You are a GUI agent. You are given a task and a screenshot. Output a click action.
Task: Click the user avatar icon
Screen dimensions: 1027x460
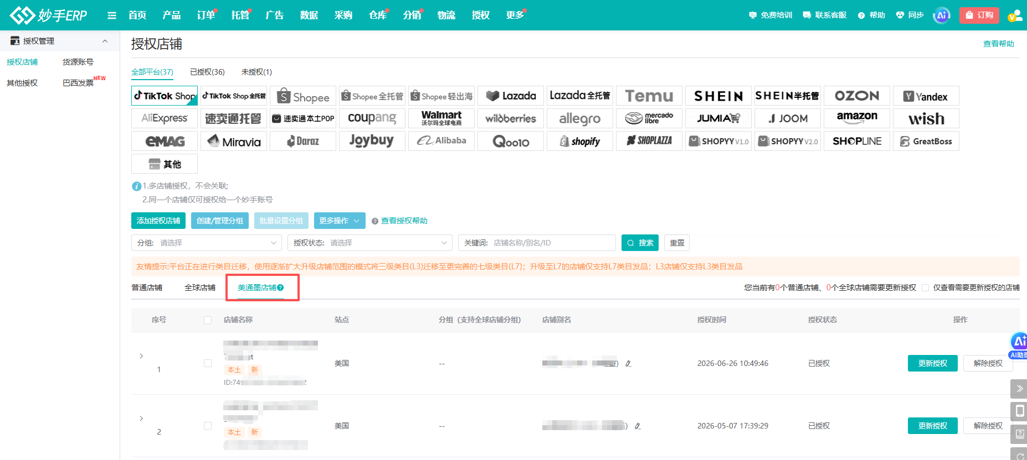point(1015,15)
